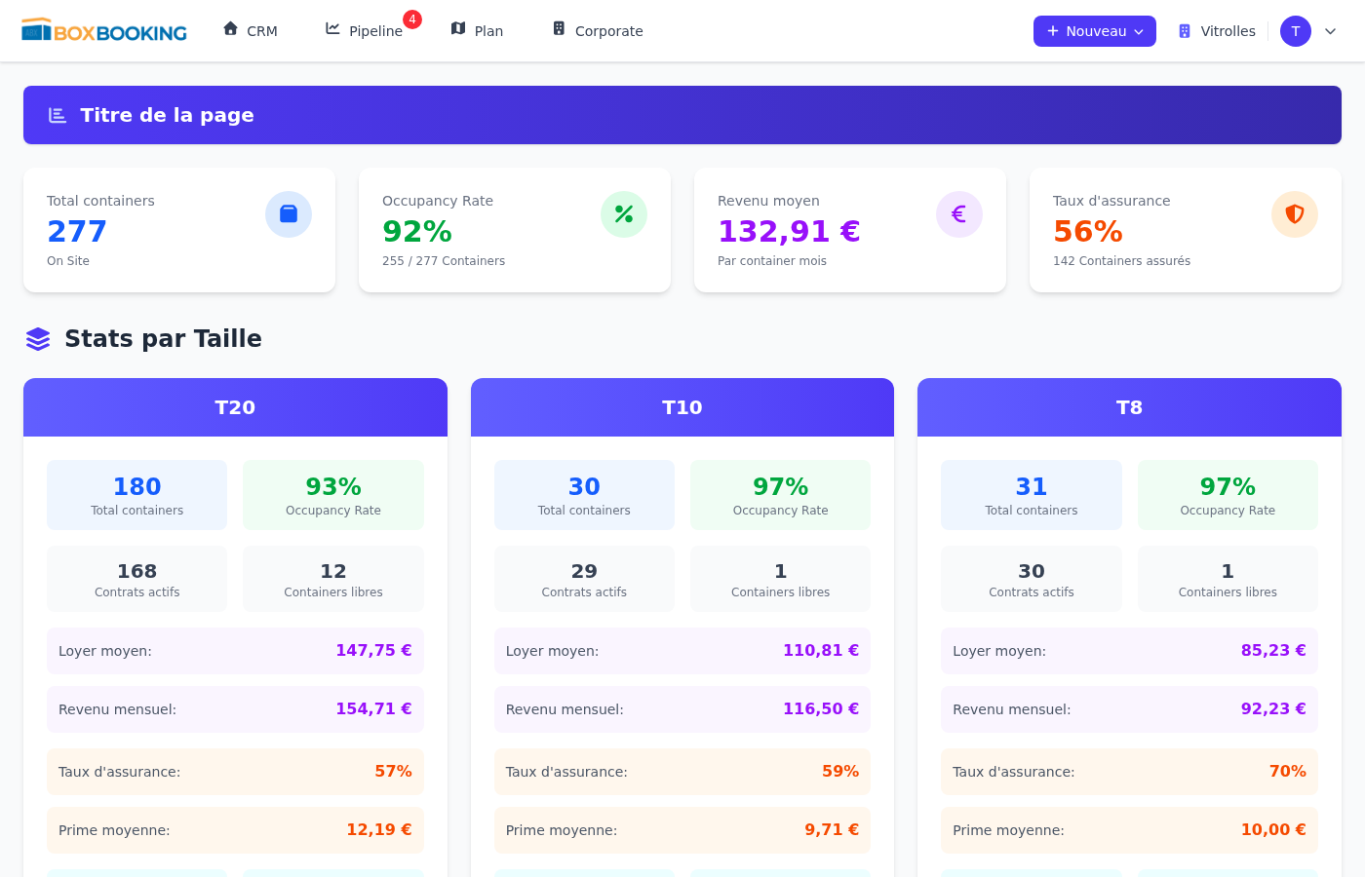Click the blue container icon in Total containers card
This screenshot has height=877, width=1365.
pos(289,214)
